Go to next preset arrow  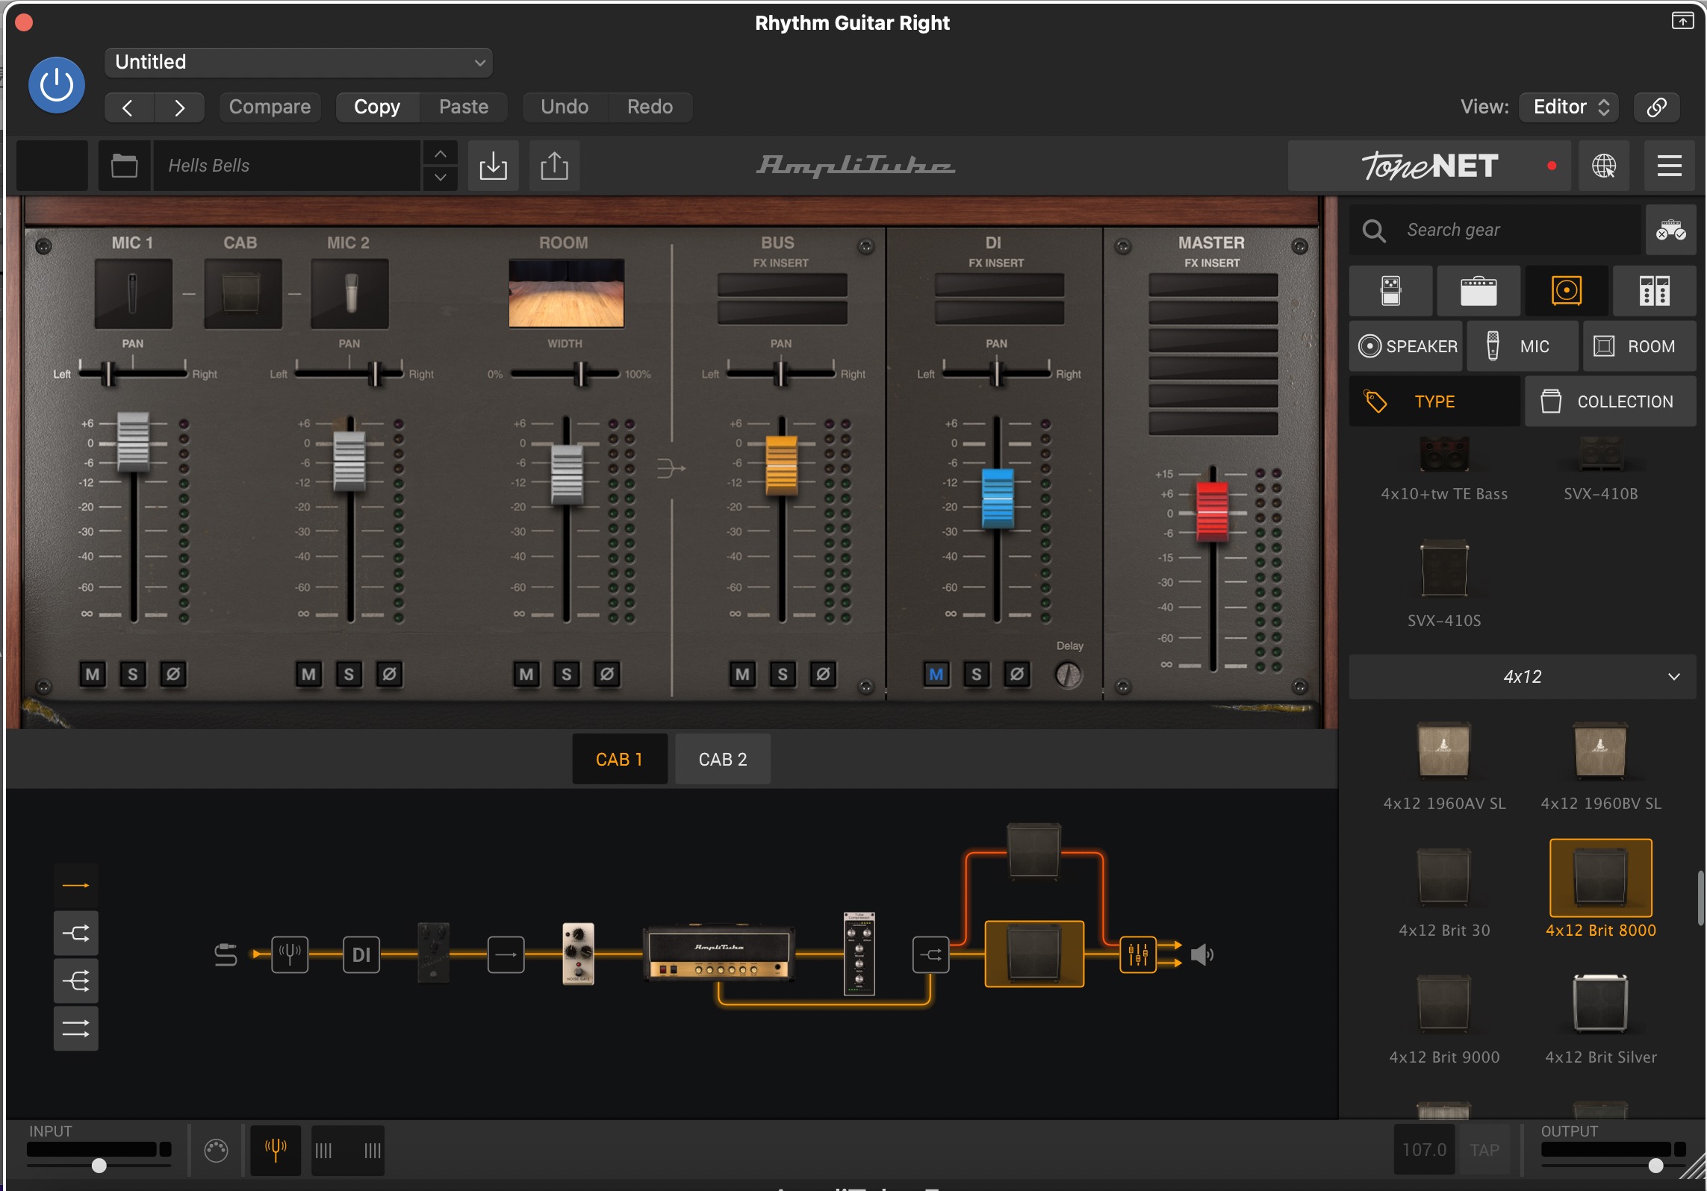coord(179,107)
